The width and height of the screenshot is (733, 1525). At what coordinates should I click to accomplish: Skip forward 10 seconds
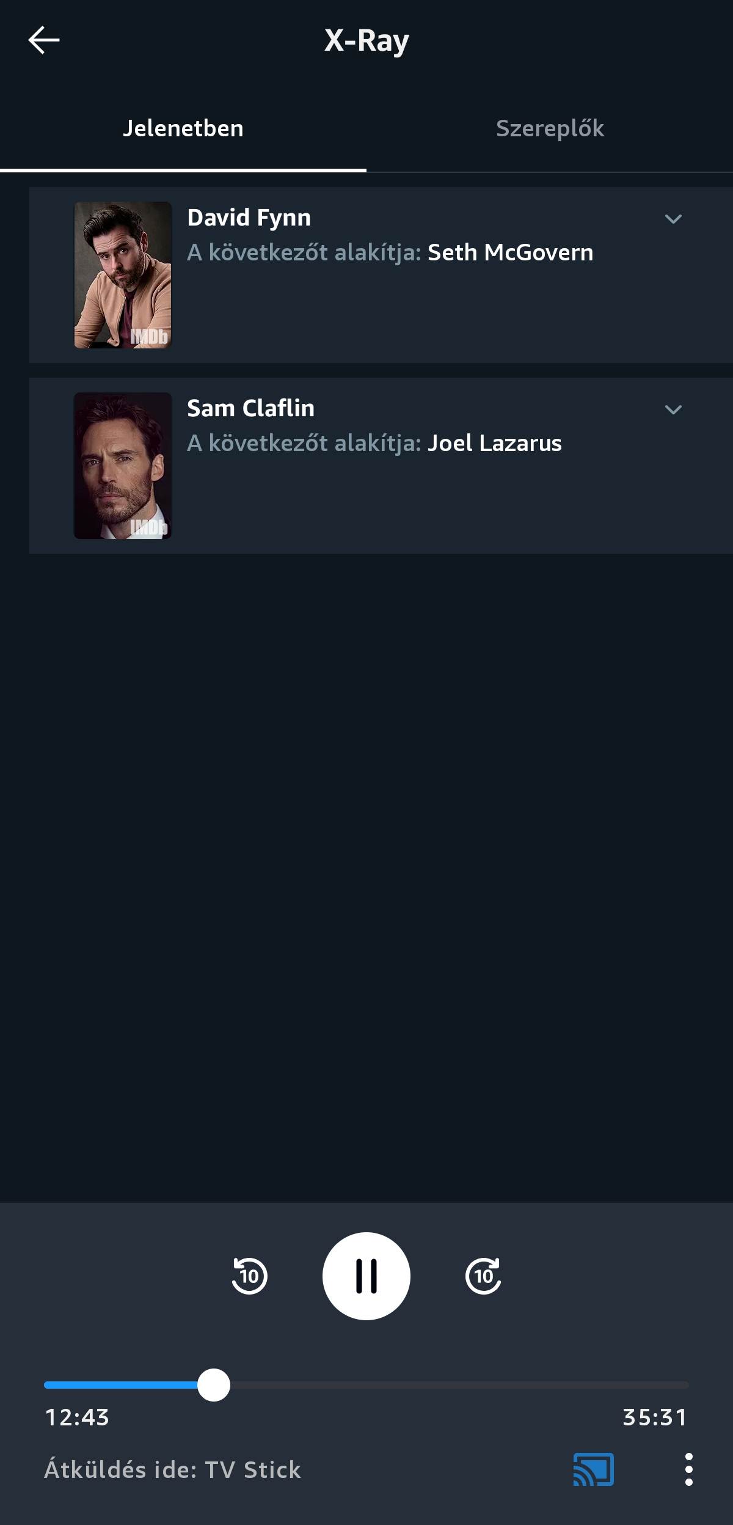483,1276
